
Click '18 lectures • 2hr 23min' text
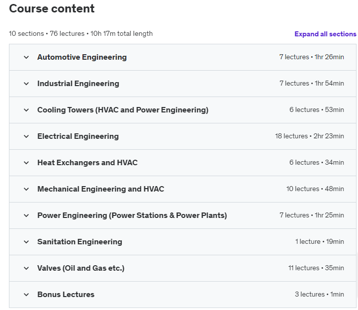pos(310,136)
